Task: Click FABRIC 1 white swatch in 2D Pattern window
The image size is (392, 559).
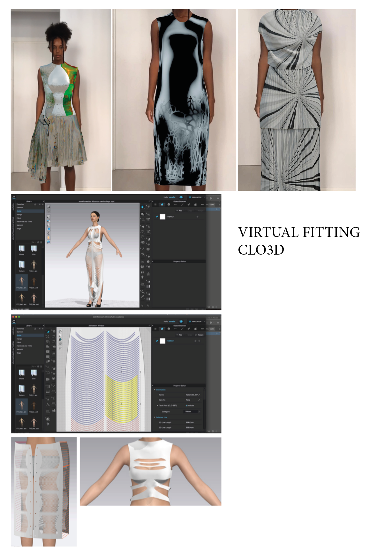Action: (162, 341)
